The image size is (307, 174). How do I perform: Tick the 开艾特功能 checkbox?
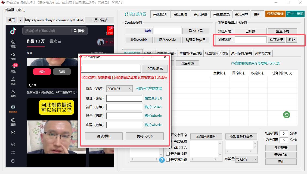(168, 160)
